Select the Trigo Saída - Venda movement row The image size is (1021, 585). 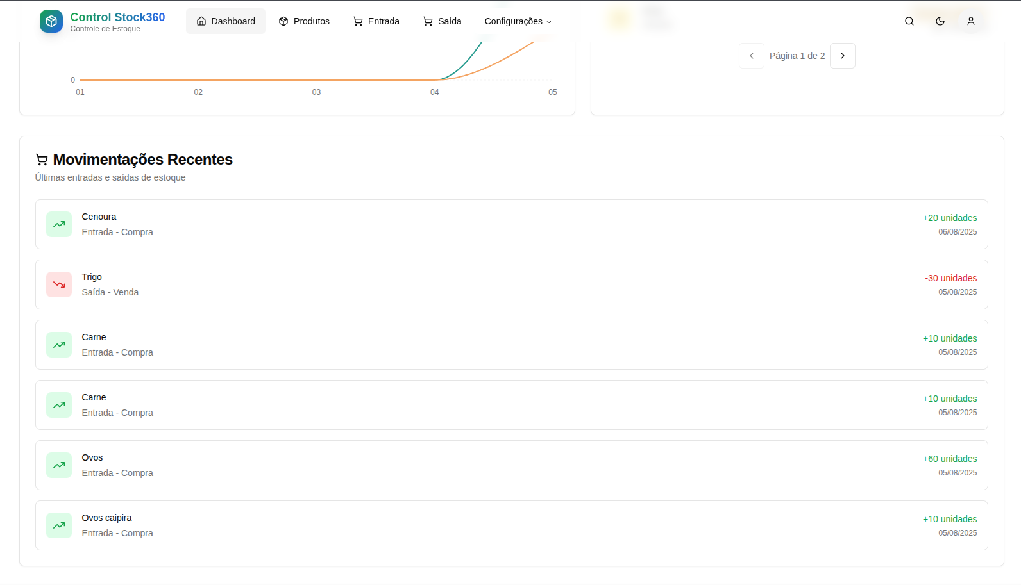coord(511,284)
